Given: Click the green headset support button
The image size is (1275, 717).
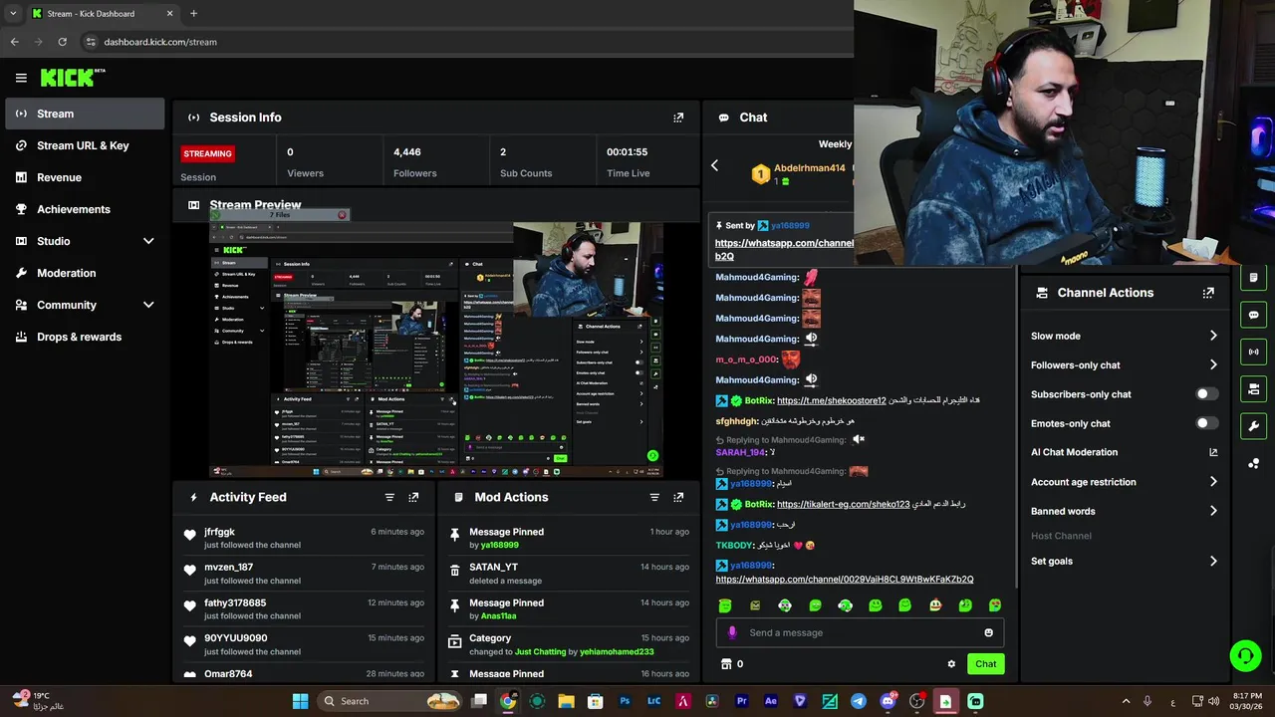Looking at the screenshot, I should click(1245, 655).
